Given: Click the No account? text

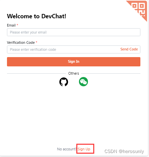Looking at the screenshot, I should (67, 149).
